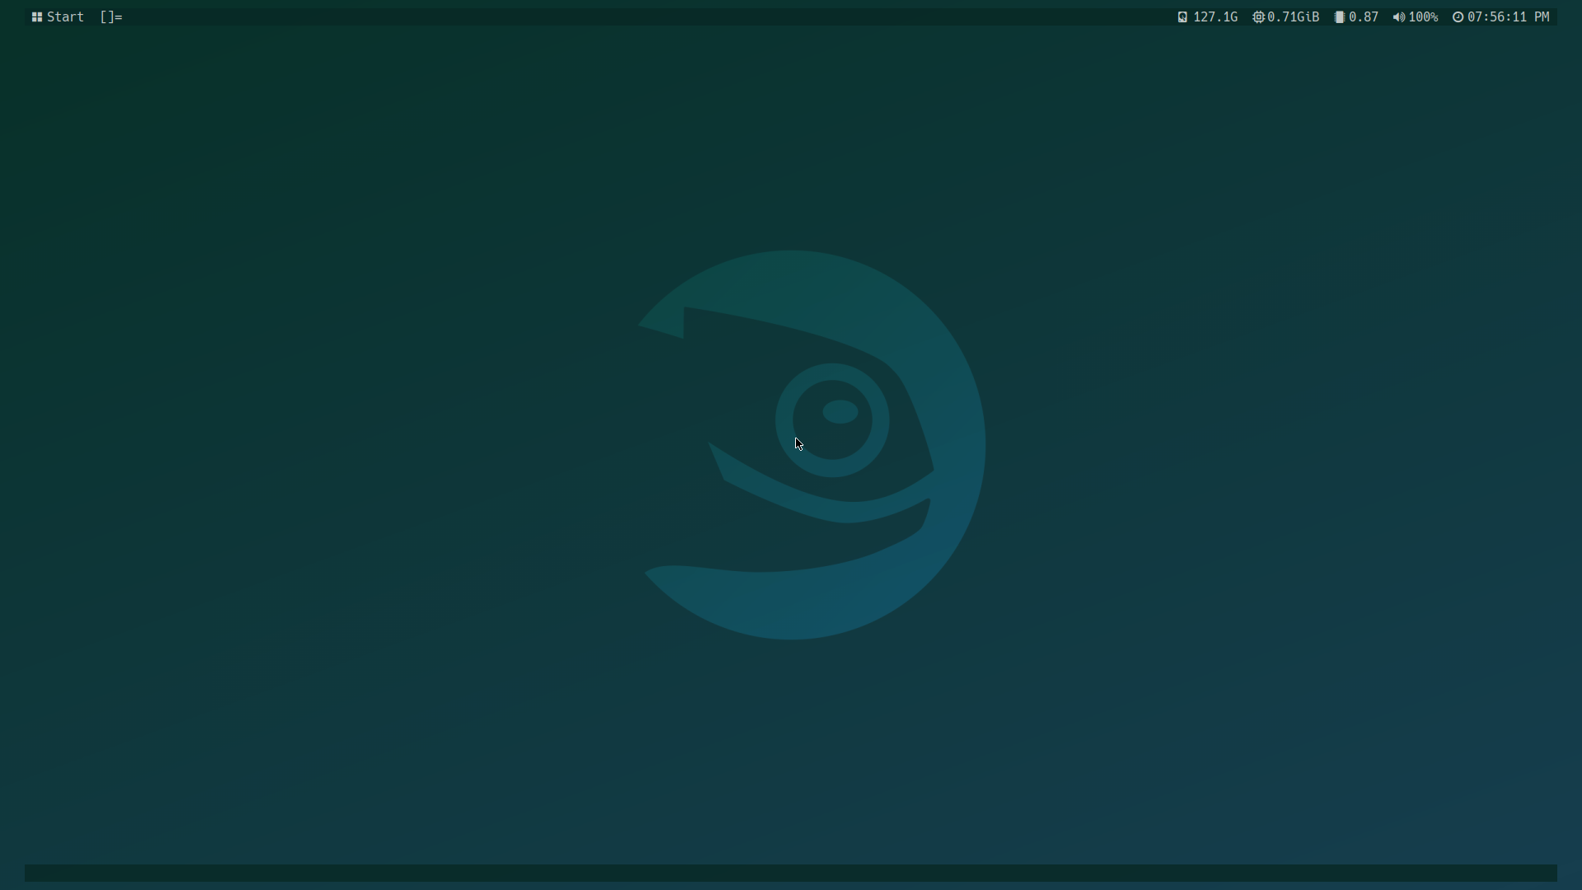Click the 0.87 load value
The image size is (1582, 890).
pyautogui.click(x=1364, y=16)
